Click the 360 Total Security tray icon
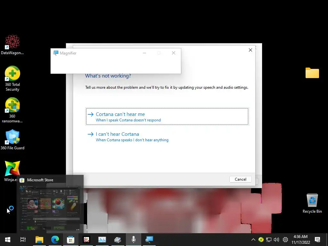 (261, 240)
